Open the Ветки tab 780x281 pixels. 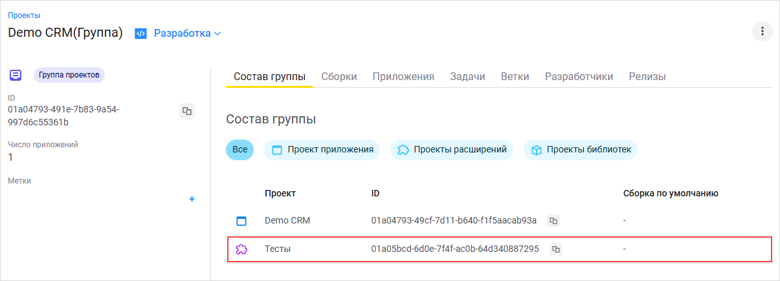[x=515, y=76]
